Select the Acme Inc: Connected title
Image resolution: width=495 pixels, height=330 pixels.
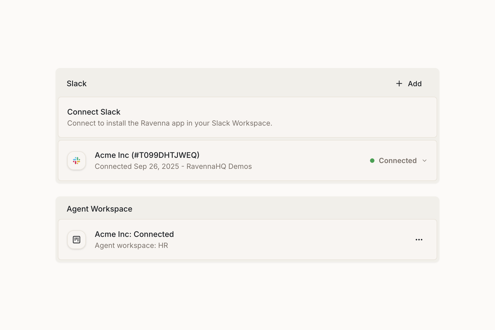(134, 234)
